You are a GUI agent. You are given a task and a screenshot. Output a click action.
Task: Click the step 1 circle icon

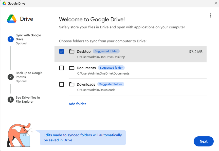(10, 39)
